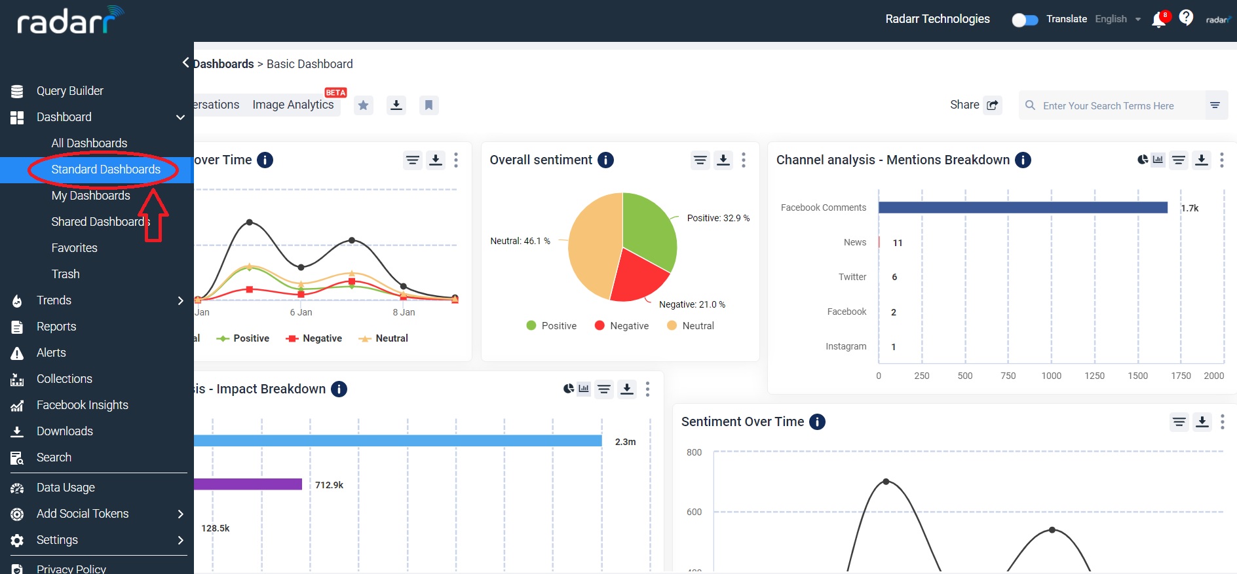
Task: Open Trash in sidebar
Action: point(66,274)
